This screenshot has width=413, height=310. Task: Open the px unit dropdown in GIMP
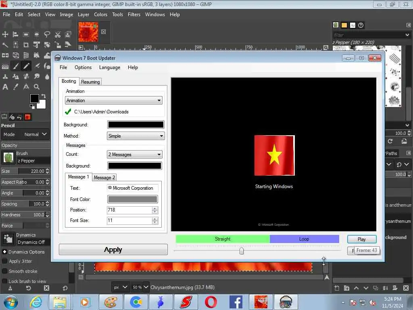coord(120,287)
